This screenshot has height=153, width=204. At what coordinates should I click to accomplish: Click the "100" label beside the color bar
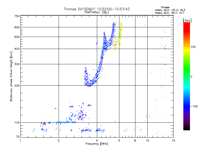pyautogui.click(x=193, y=47)
